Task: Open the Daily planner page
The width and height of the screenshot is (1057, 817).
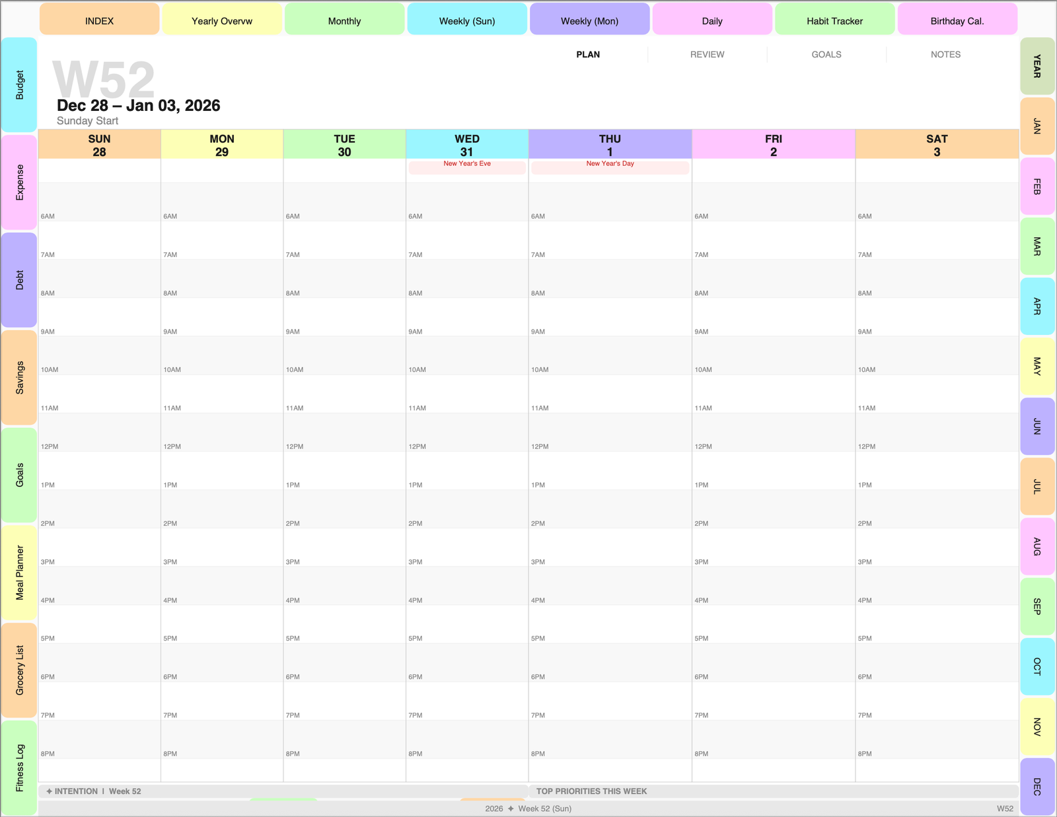Action: coord(712,20)
